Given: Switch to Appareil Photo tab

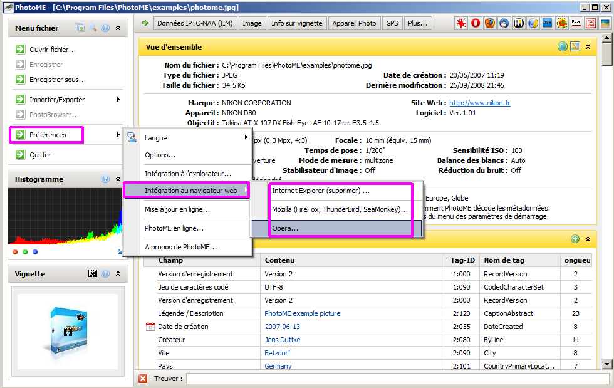Looking at the screenshot, I should coord(355,23).
